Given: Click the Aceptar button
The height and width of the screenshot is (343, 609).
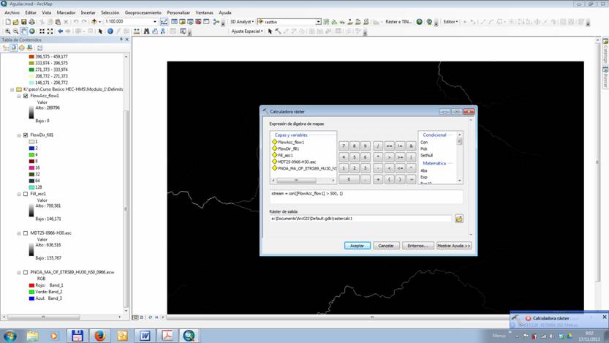Looking at the screenshot, I should pyautogui.click(x=358, y=246).
